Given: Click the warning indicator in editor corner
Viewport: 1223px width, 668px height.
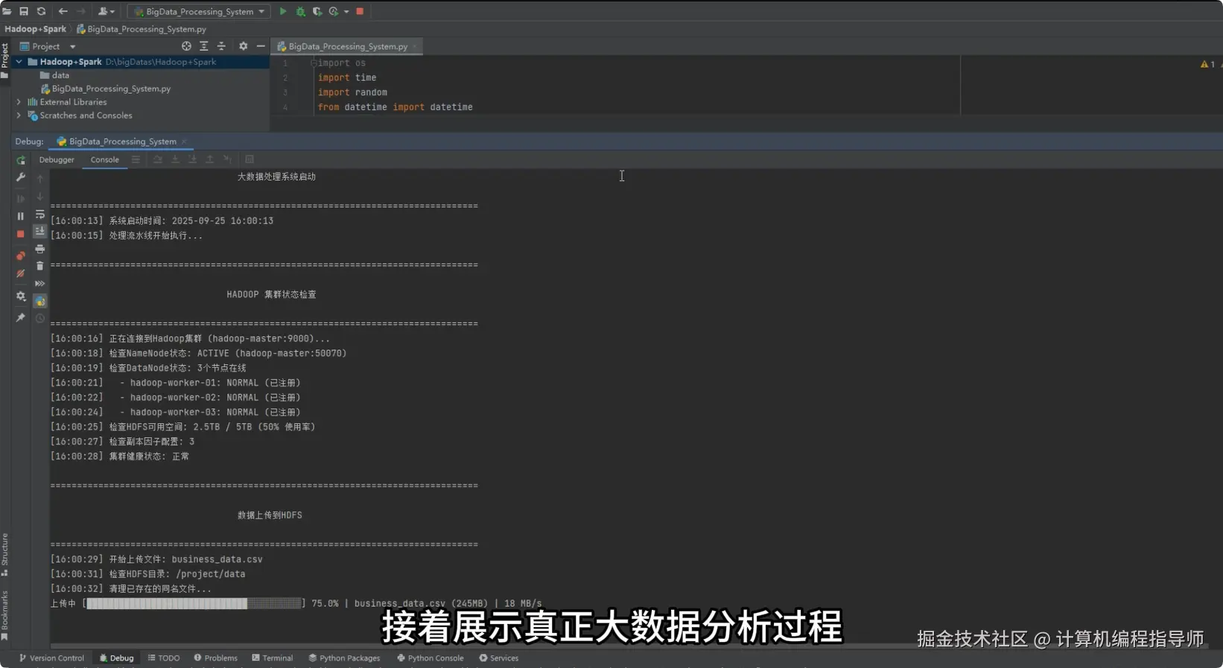Looking at the screenshot, I should point(1207,64).
